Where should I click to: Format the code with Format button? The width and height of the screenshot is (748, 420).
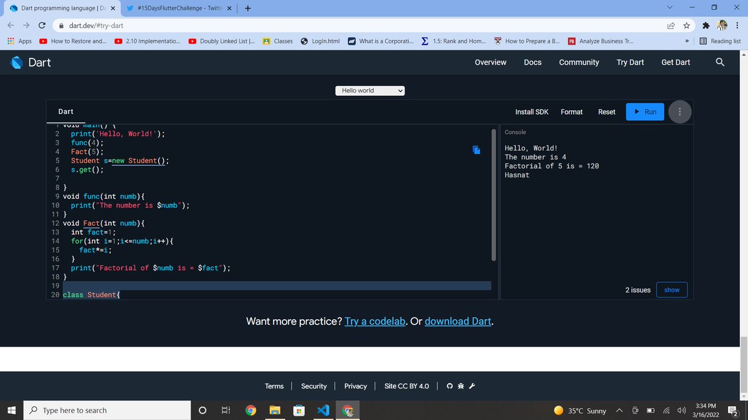click(572, 112)
